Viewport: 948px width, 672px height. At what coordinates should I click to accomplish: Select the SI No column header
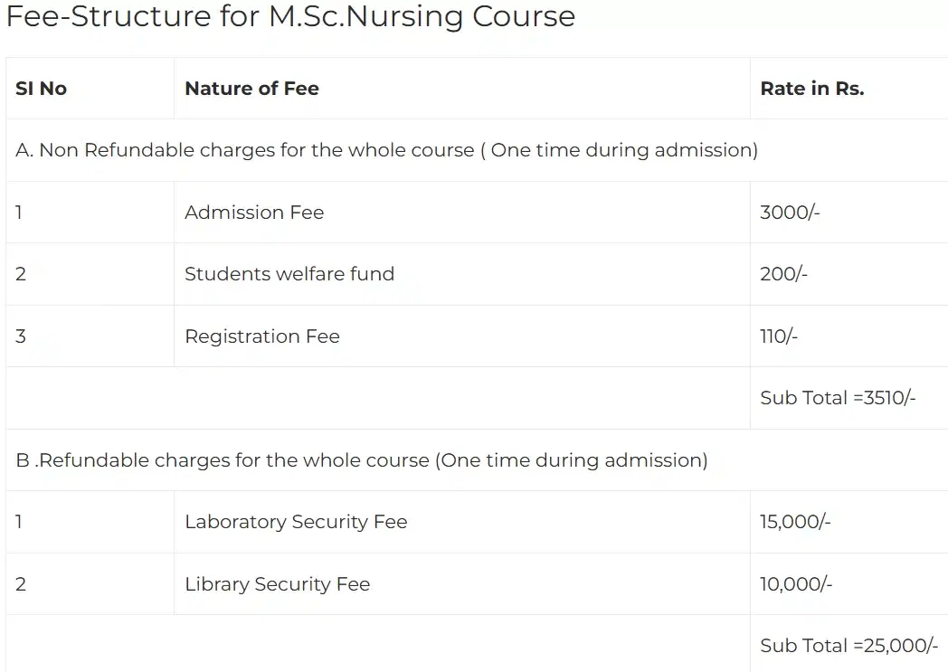[x=42, y=89]
